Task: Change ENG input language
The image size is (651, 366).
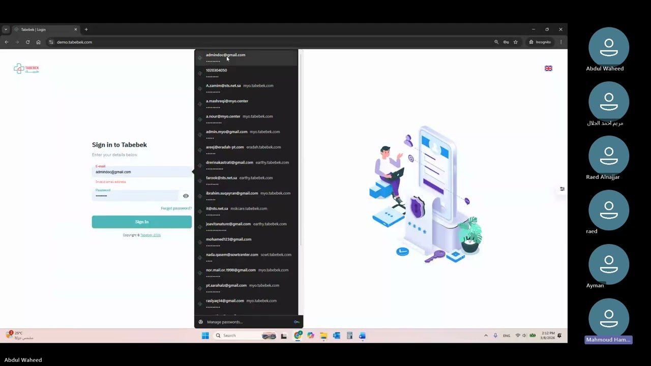Action: [507, 335]
